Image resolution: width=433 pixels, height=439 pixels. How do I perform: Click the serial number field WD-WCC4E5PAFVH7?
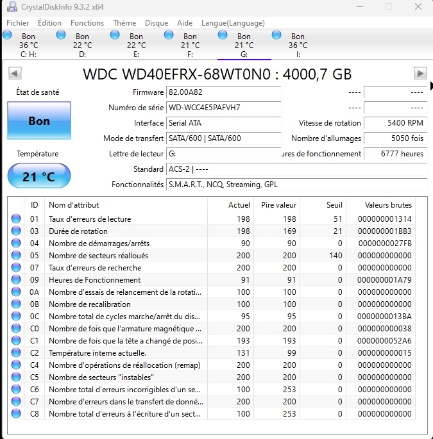point(223,108)
